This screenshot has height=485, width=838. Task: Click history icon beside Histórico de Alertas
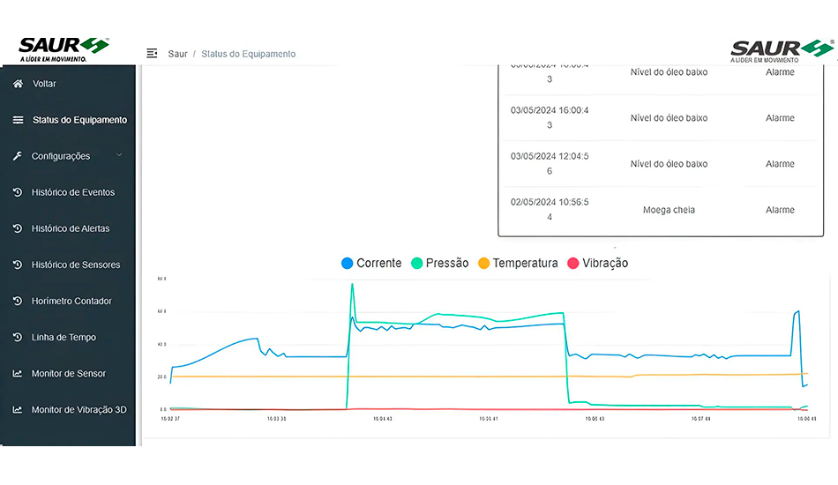(18, 228)
